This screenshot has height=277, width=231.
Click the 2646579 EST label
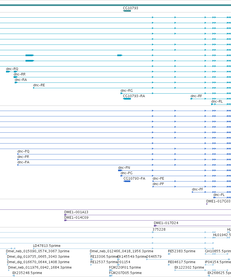click(x=154, y=257)
